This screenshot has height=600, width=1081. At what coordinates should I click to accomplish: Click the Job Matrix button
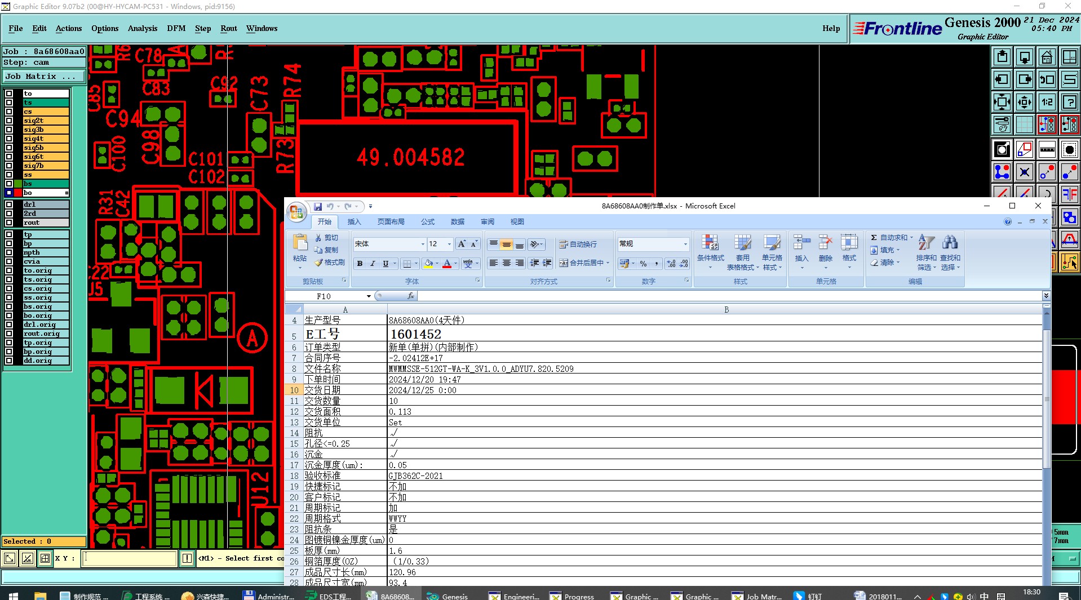(x=44, y=77)
